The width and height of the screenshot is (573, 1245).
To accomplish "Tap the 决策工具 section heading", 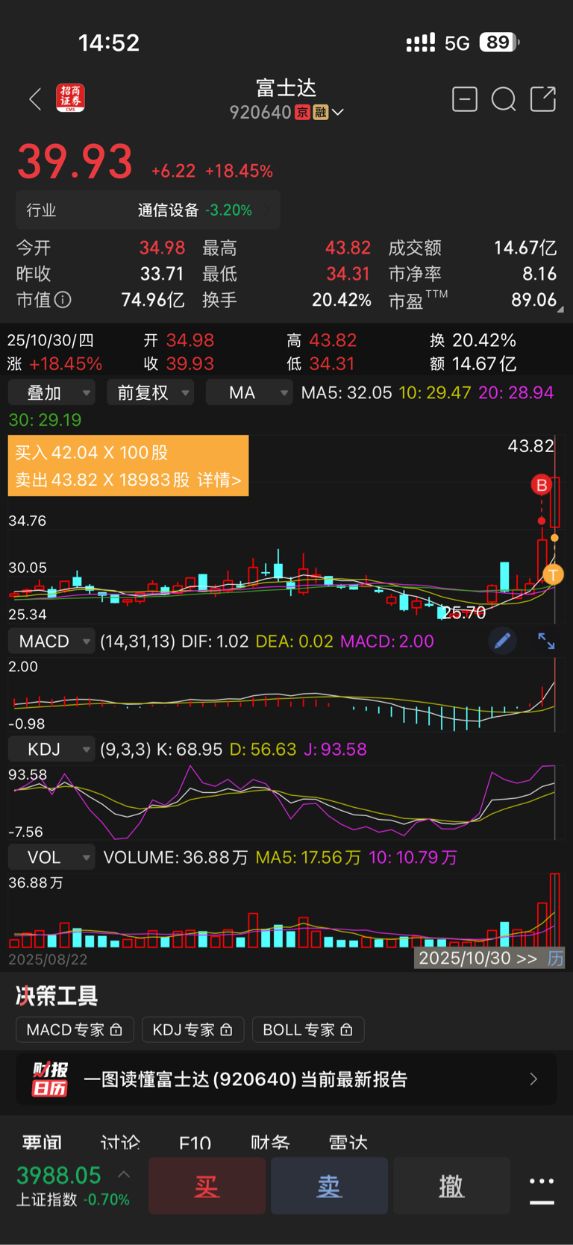I will point(57,996).
